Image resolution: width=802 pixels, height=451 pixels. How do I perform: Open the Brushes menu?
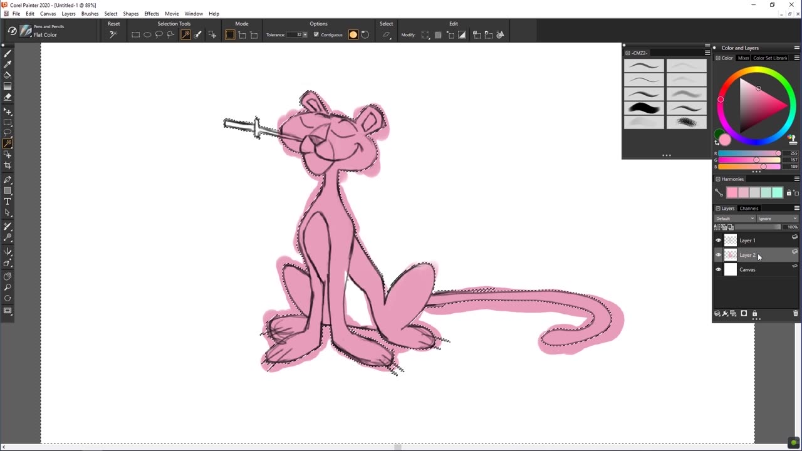coord(90,14)
